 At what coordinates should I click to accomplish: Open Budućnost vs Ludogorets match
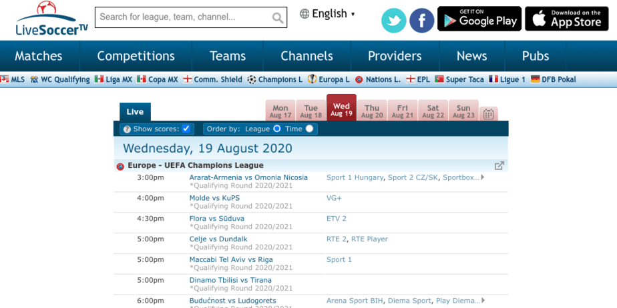(232, 301)
